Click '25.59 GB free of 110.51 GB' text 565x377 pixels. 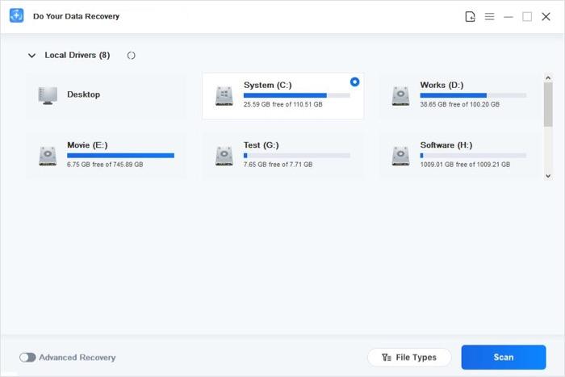click(x=282, y=104)
